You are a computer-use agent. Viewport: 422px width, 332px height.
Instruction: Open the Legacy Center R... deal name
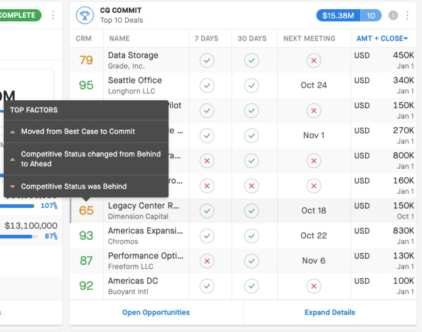(144, 205)
